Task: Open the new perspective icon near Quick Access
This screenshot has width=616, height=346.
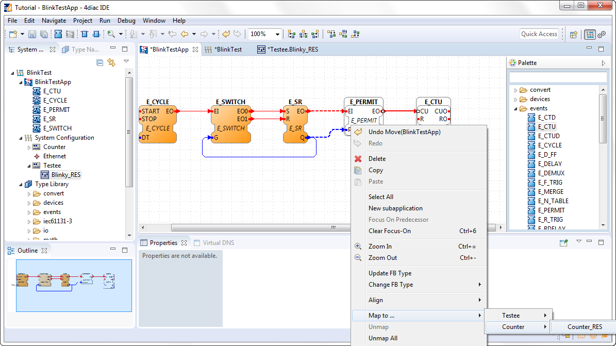Action: pos(574,35)
